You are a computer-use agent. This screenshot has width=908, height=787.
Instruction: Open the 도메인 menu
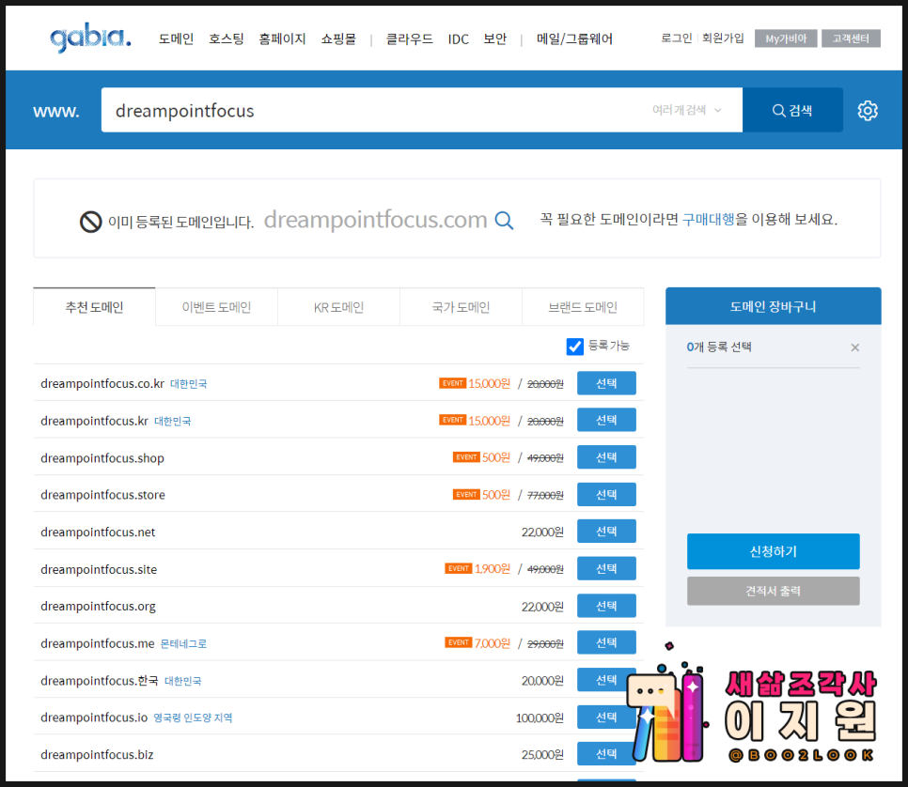[x=176, y=39]
